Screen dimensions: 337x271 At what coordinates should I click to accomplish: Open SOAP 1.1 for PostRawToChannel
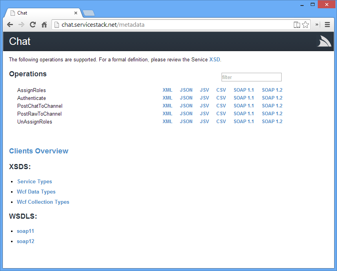tap(244, 114)
